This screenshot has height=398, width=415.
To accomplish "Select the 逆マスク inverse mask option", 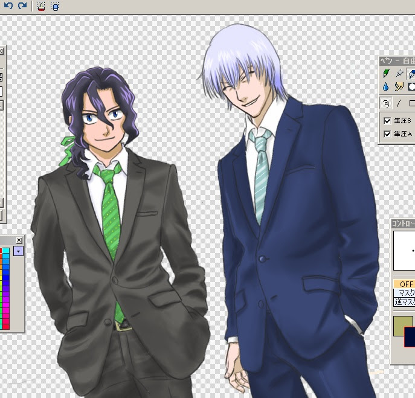I will click(x=404, y=301).
